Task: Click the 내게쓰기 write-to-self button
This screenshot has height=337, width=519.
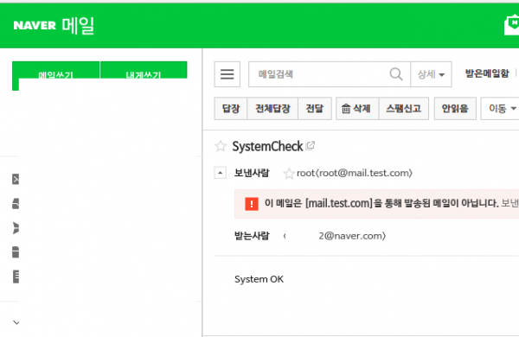Action: coord(144,70)
